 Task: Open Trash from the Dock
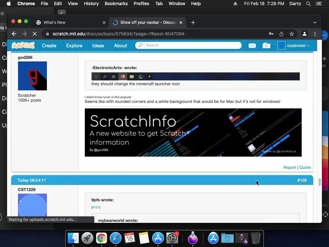(255, 238)
